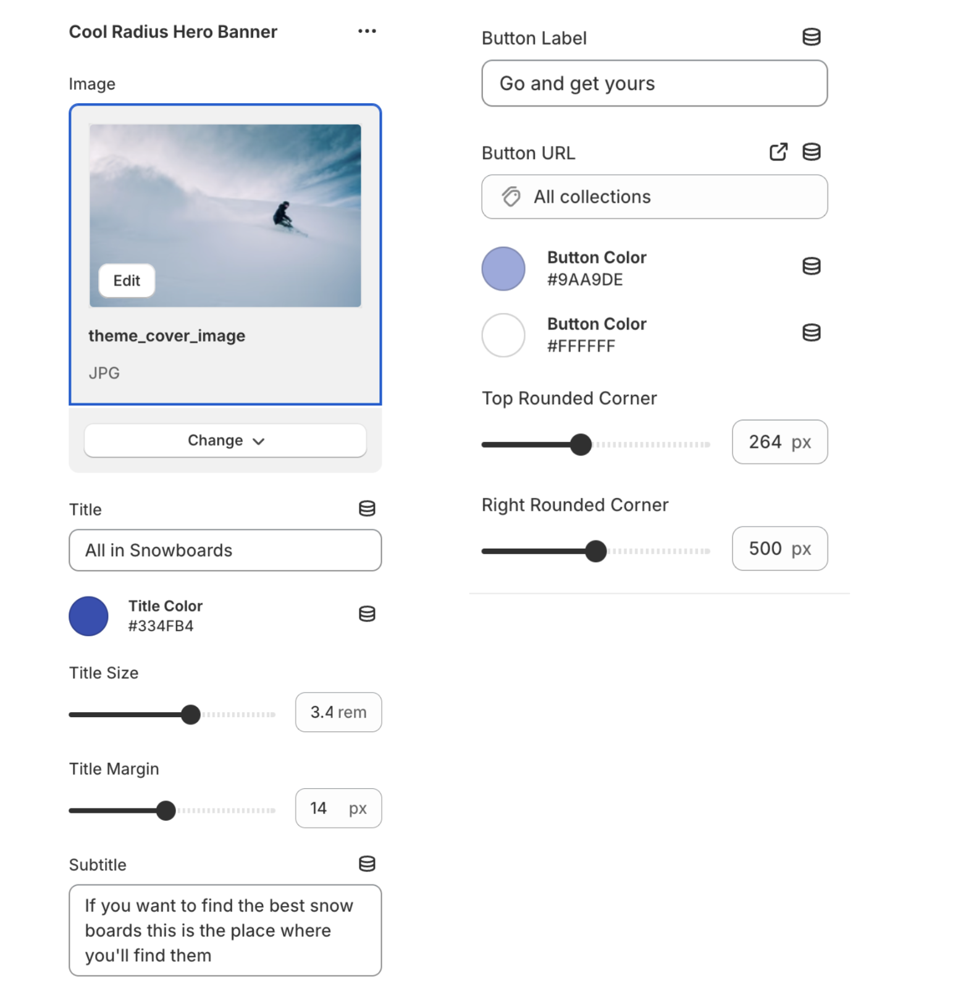
Task: Open dynamic source for Button Label
Action: point(811,36)
